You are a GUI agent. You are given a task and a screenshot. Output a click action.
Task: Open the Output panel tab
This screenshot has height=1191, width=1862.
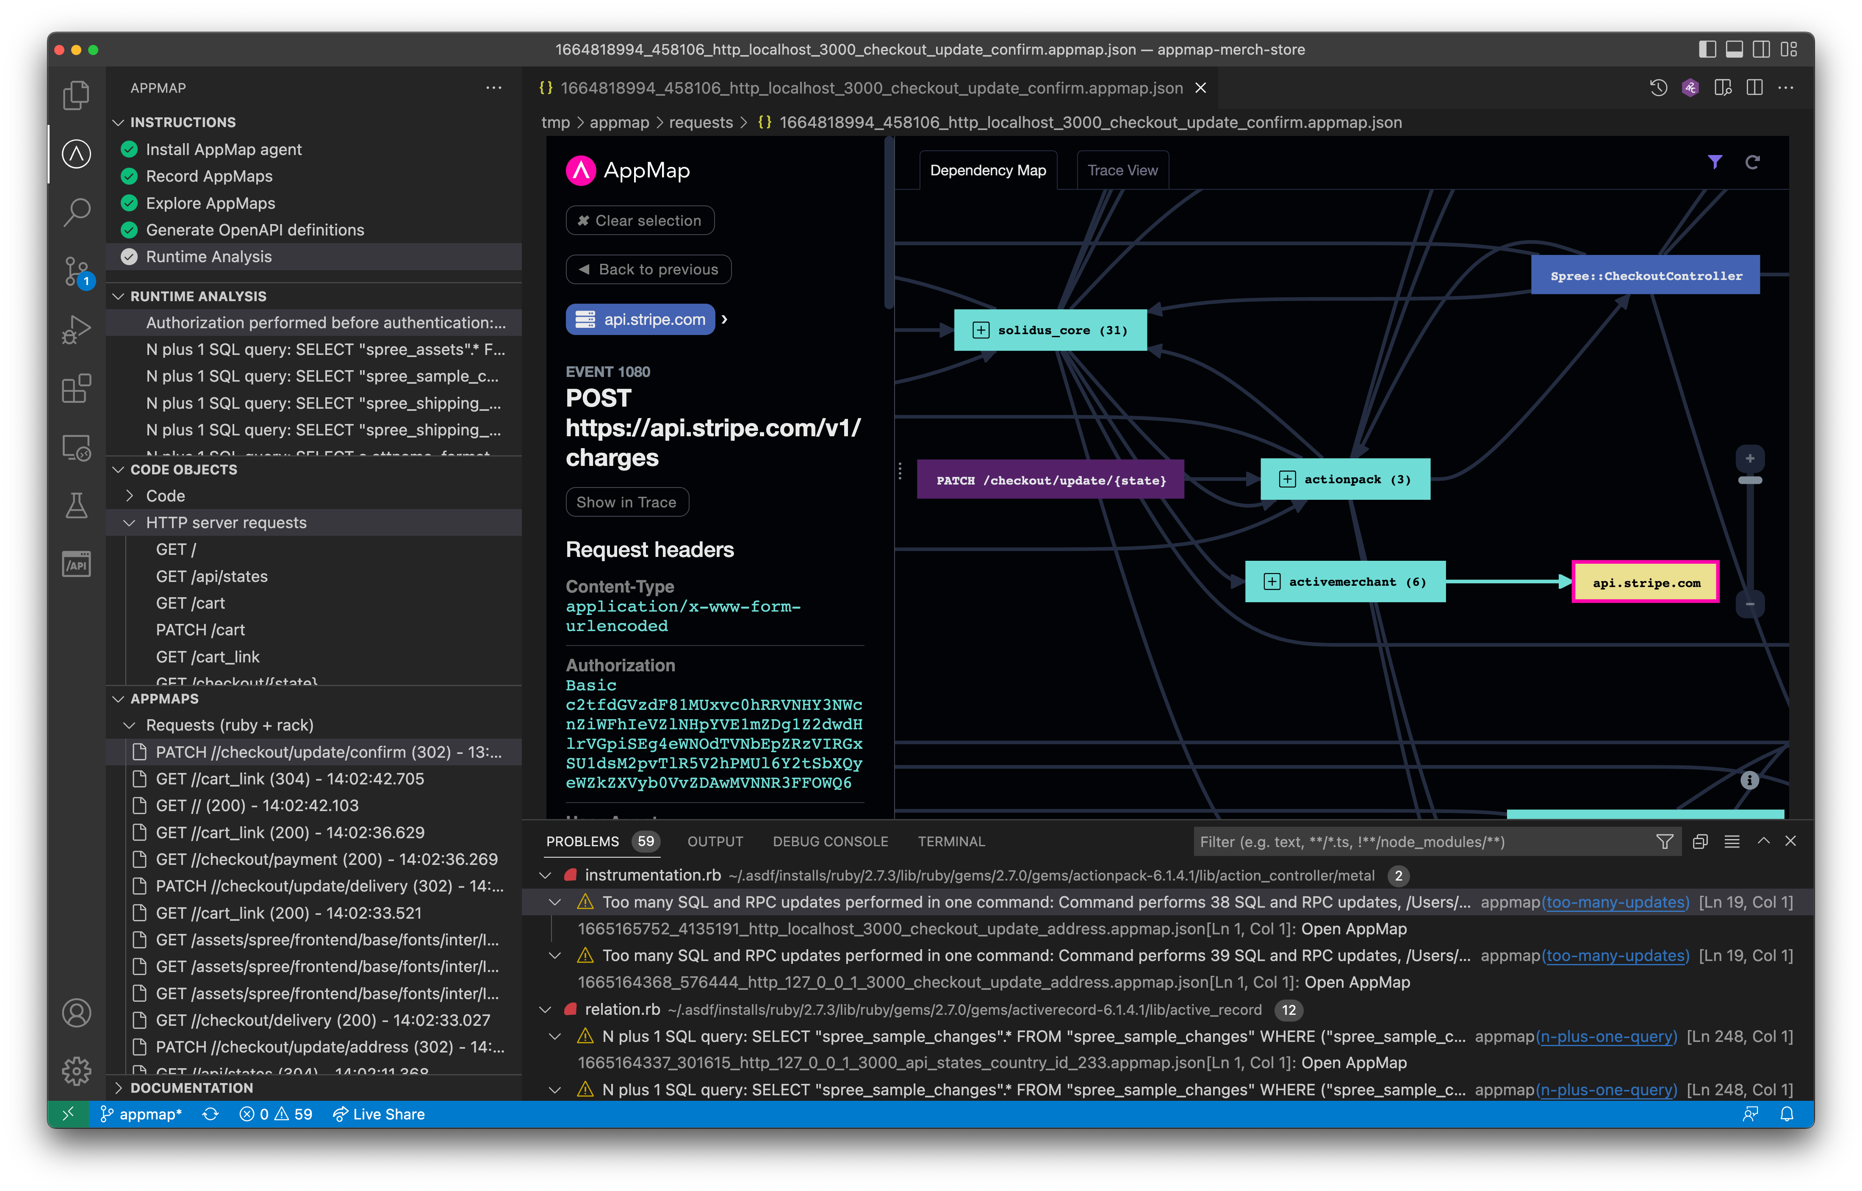click(715, 842)
